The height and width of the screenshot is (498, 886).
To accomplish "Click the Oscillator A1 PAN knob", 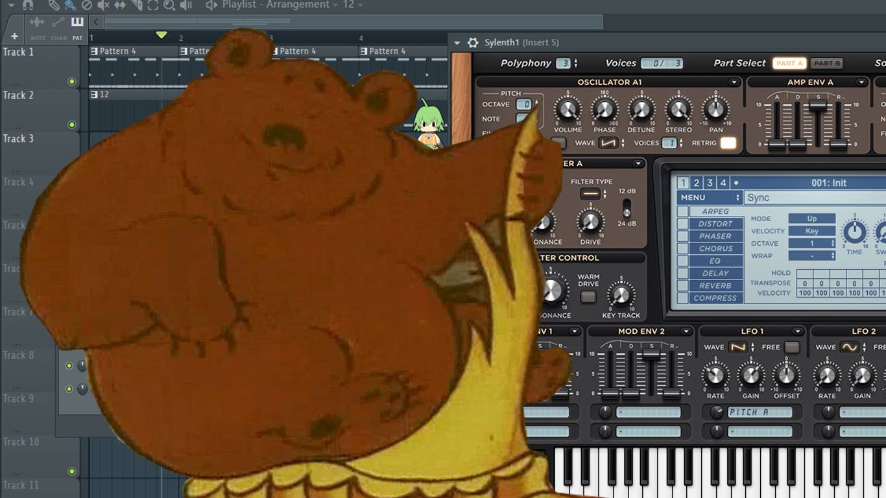I will tap(715, 110).
